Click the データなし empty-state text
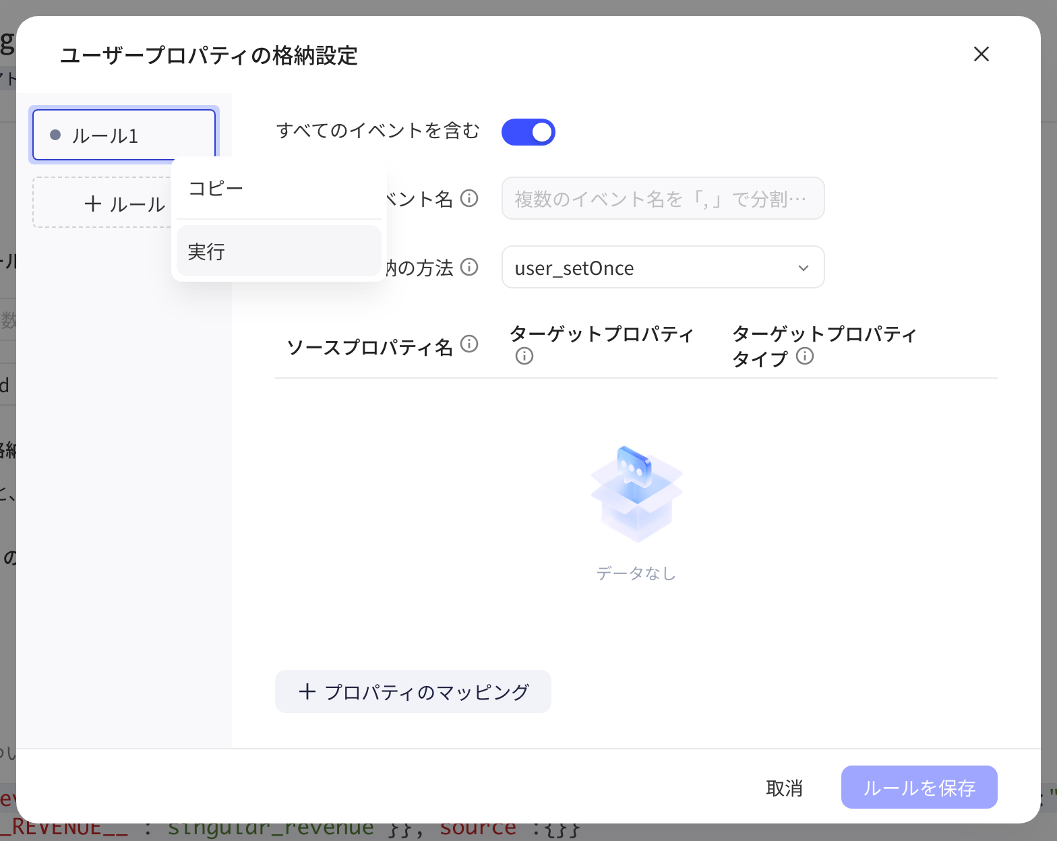 636,573
